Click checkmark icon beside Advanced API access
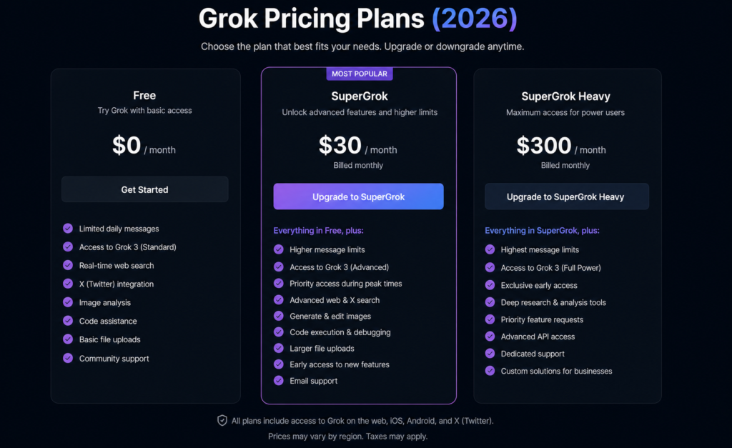 click(x=490, y=336)
